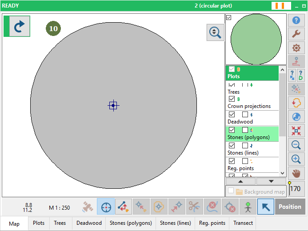
Task: Switch to the Map tab
Action: click(x=14, y=224)
